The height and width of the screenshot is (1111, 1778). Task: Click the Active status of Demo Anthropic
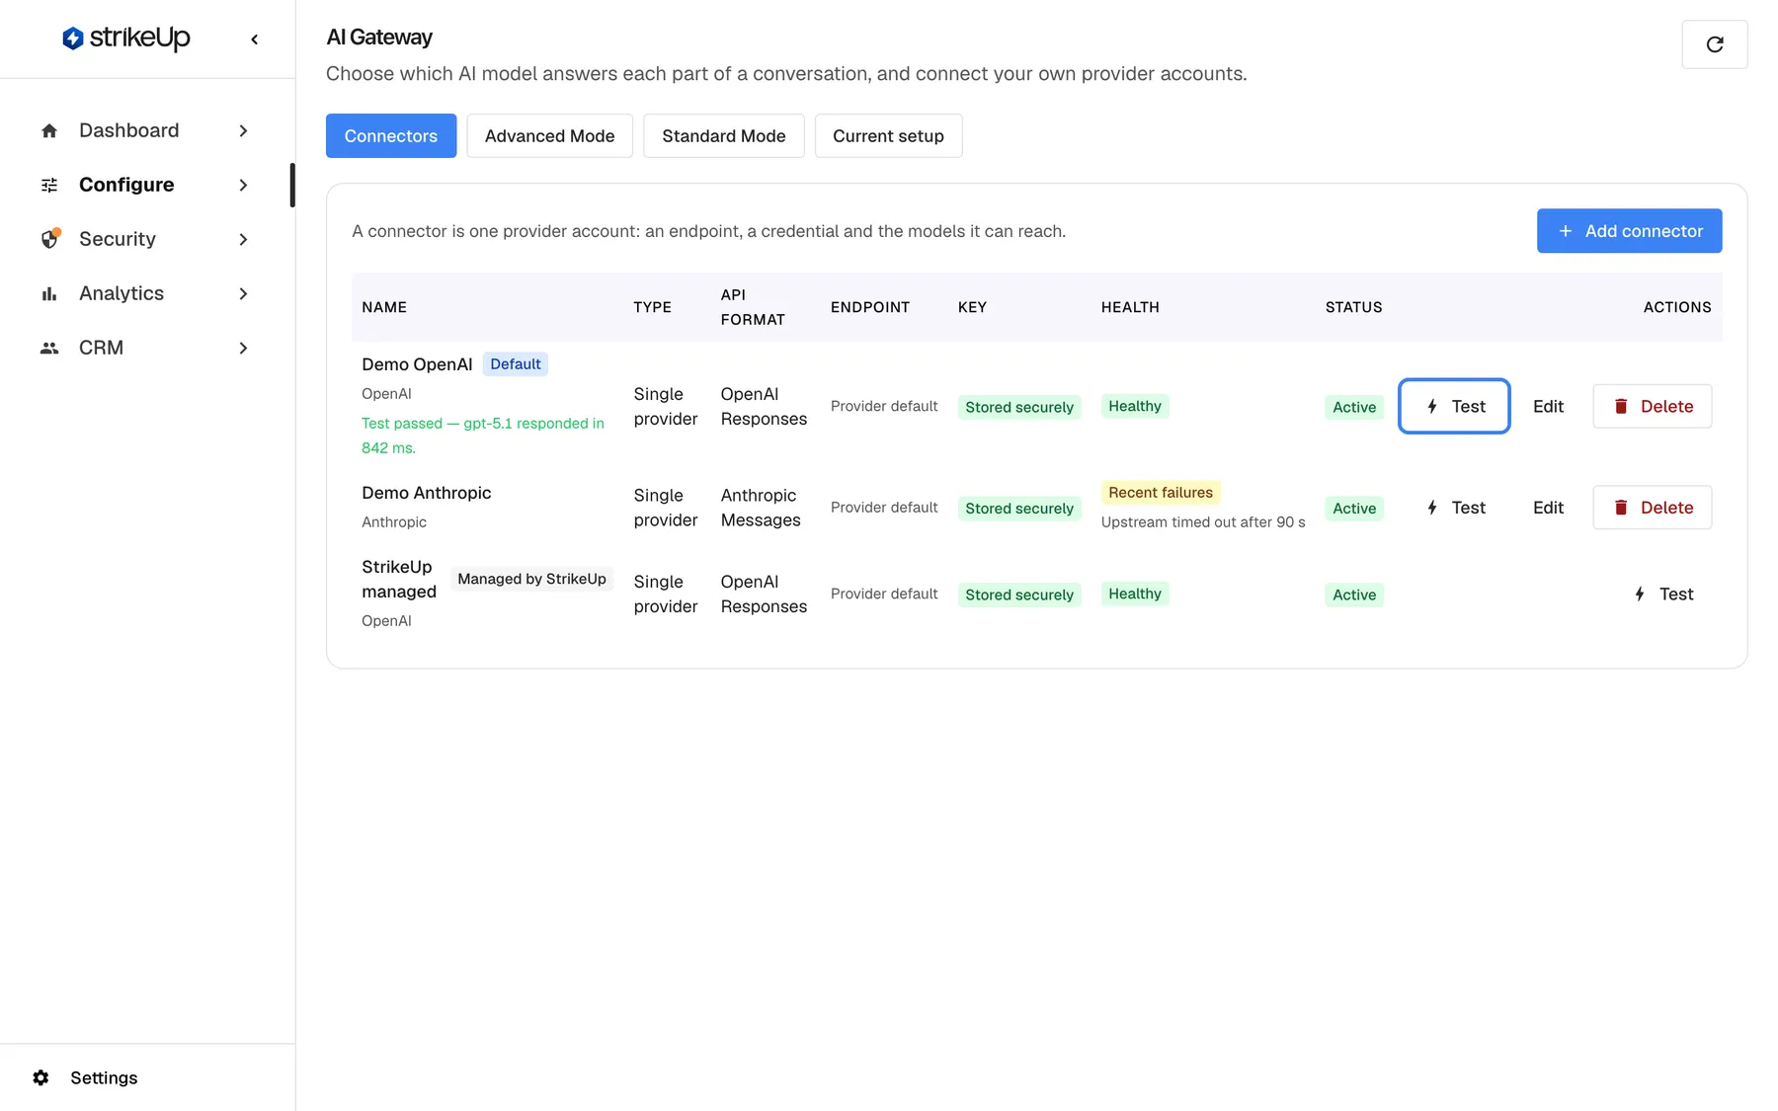click(1354, 508)
